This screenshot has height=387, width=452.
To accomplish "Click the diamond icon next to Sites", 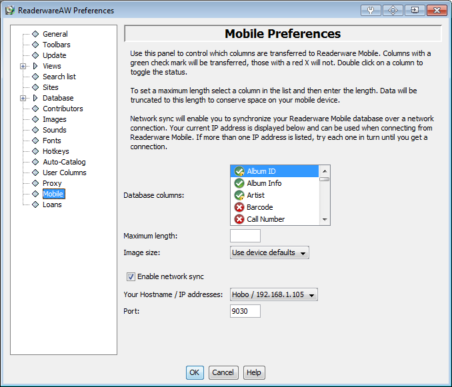I will click(x=35, y=87).
